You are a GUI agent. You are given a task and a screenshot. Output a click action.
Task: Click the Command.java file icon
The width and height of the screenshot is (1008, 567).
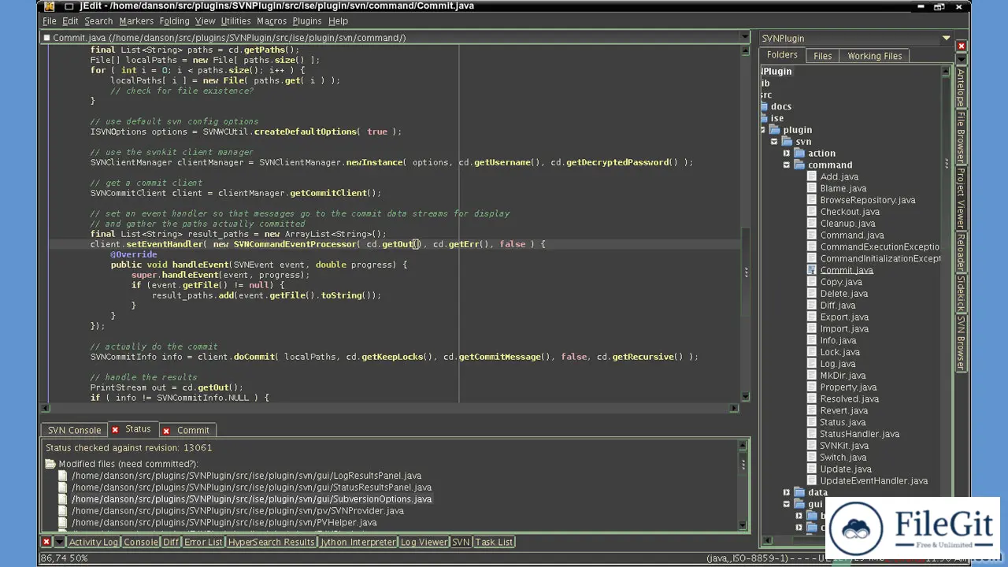tap(812, 235)
